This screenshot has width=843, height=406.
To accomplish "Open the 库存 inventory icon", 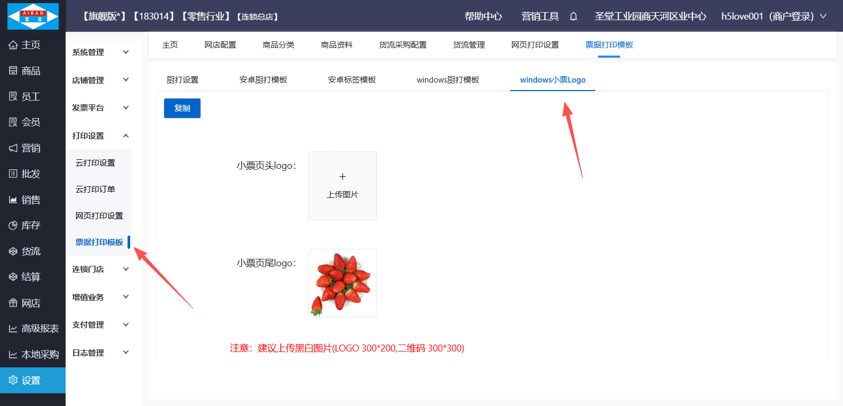I will [13, 225].
